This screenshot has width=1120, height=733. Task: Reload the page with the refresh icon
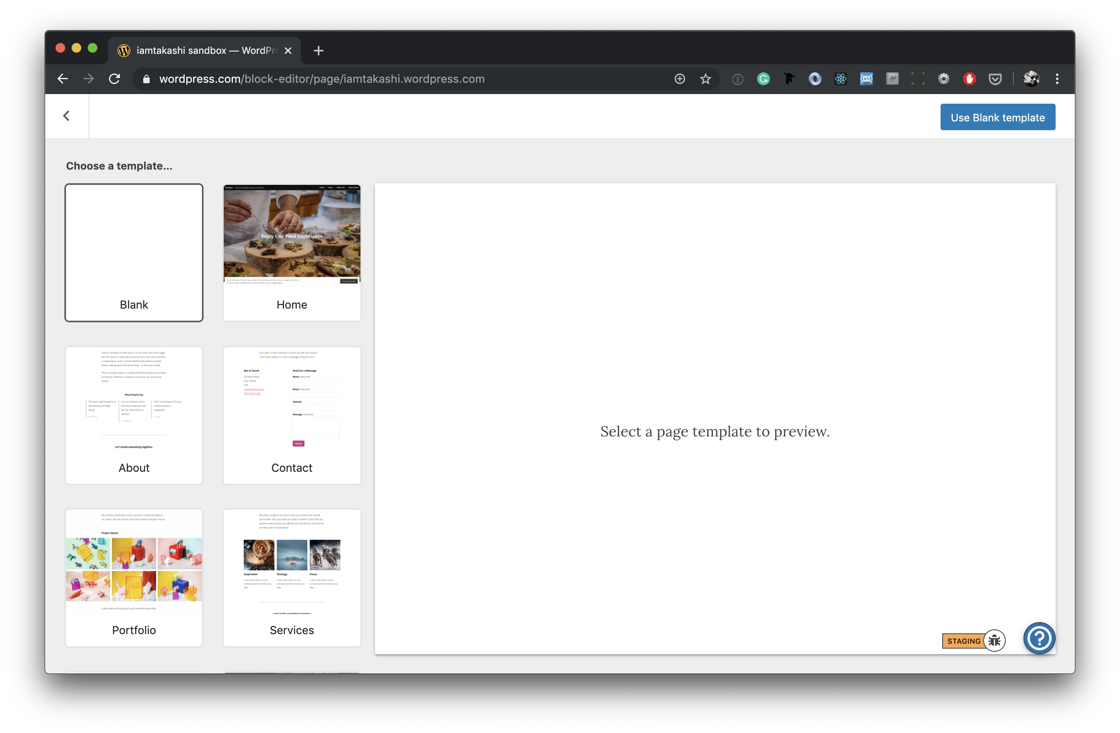click(114, 79)
